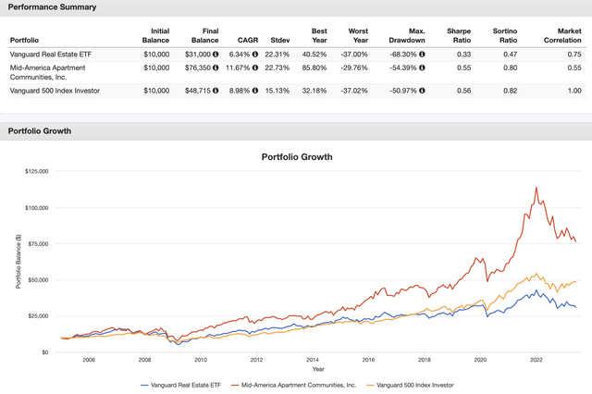This screenshot has height=394, width=592.
Task: Toggle Mid-America Apartment Communities legend entry
Action: pyautogui.click(x=294, y=386)
